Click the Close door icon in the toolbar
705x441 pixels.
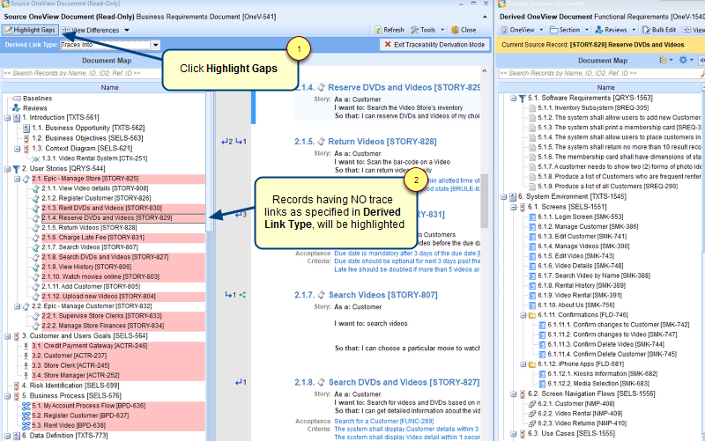coord(454,30)
